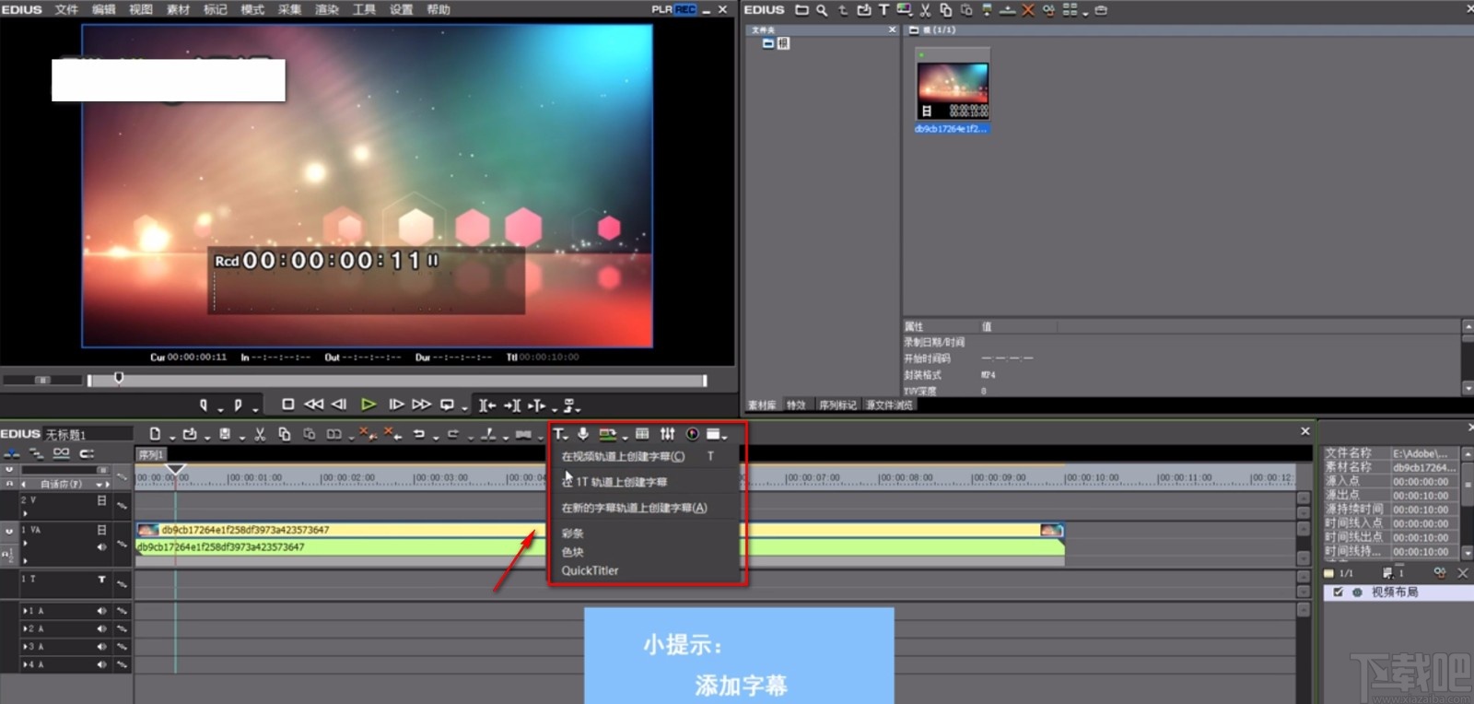The image size is (1474, 704).
Task: Save the project with the floppy disk icon
Action: pyautogui.click(x=225, y=434)
